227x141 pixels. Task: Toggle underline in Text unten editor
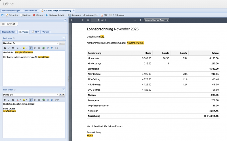tap(13, 100)
